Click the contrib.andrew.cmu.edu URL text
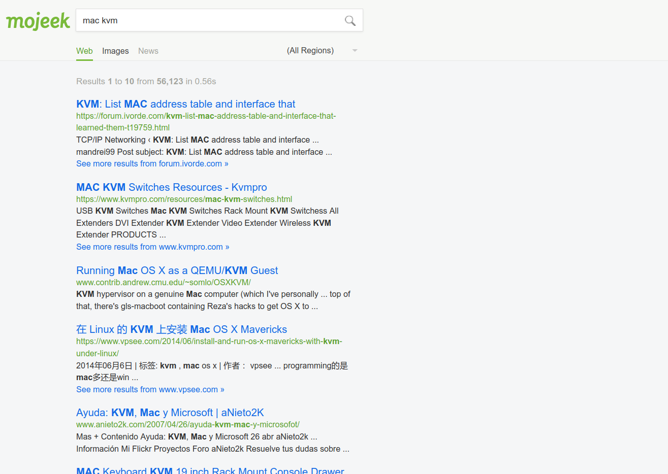Screen dimensions: 668x474 [x=164, y=282]
